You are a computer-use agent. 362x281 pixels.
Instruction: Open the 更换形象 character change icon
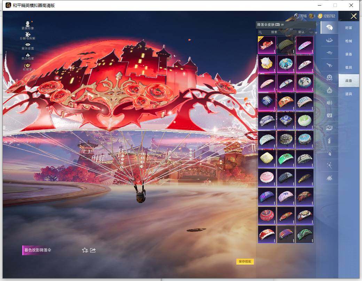(x=28, y=24)
